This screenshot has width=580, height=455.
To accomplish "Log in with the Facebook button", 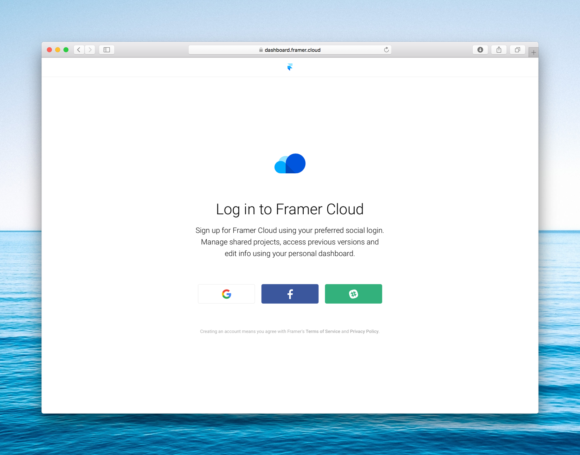I will (x=290, y=294).
